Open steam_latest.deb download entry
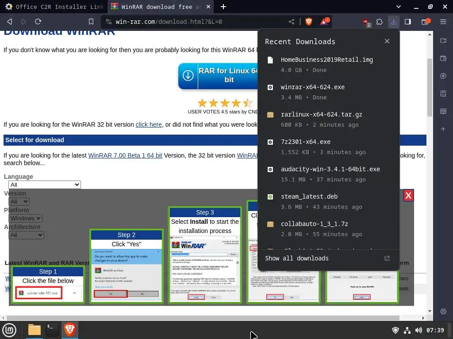Viewport: 453px width, 339px height. [329, 201]
